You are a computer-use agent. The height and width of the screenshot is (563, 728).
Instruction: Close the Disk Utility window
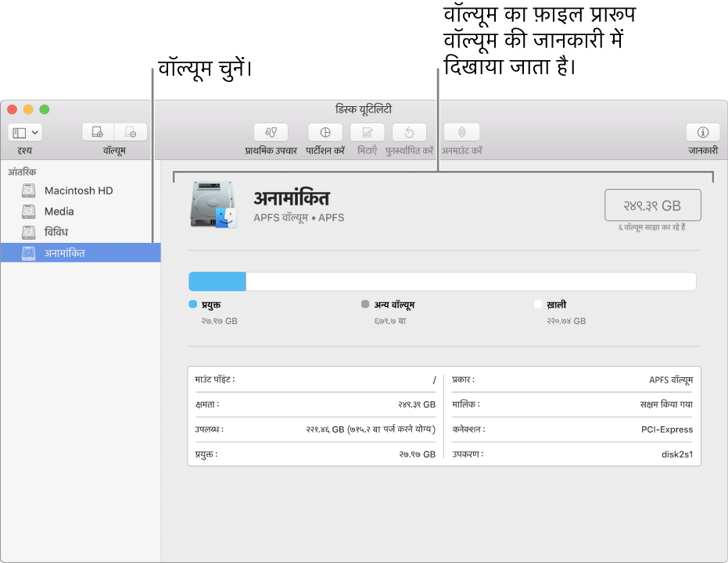pos(13,109)
